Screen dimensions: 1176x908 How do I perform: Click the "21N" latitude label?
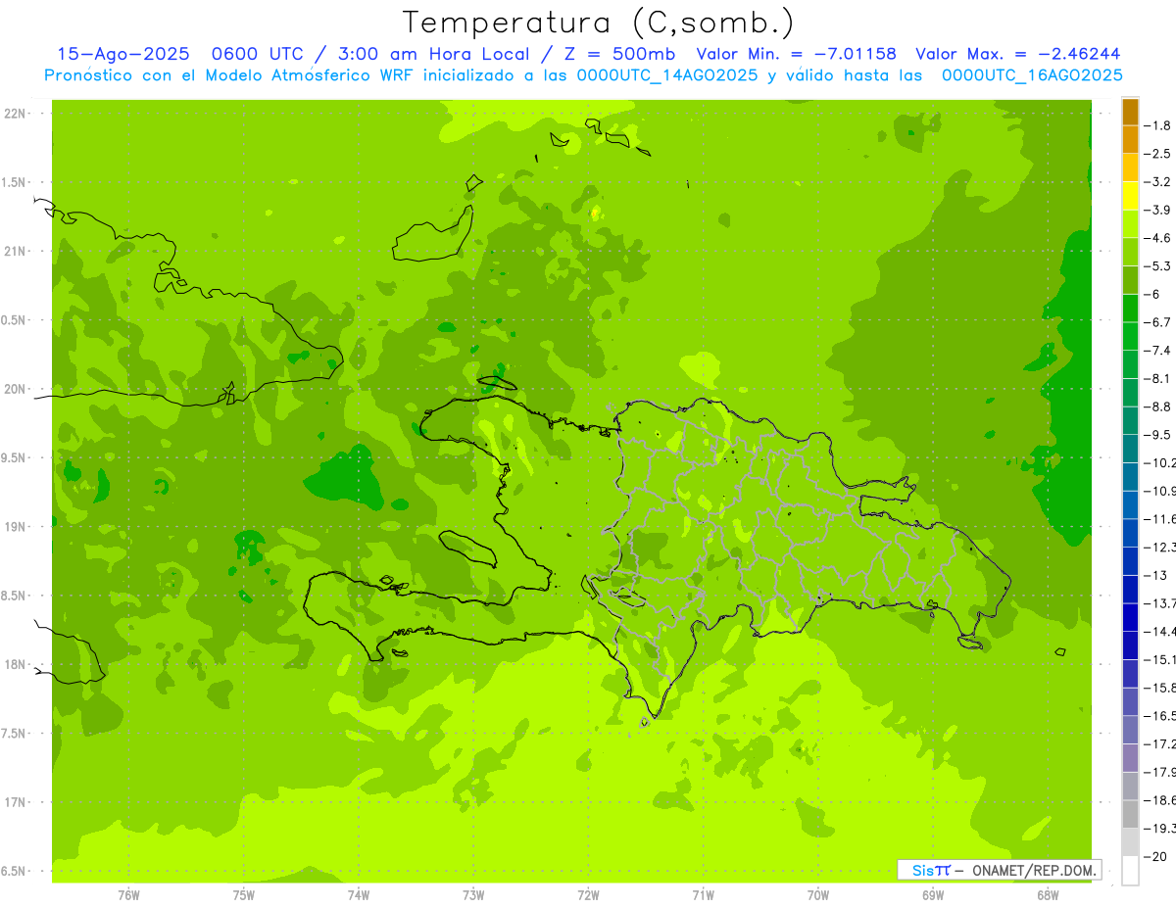[15, 251]
